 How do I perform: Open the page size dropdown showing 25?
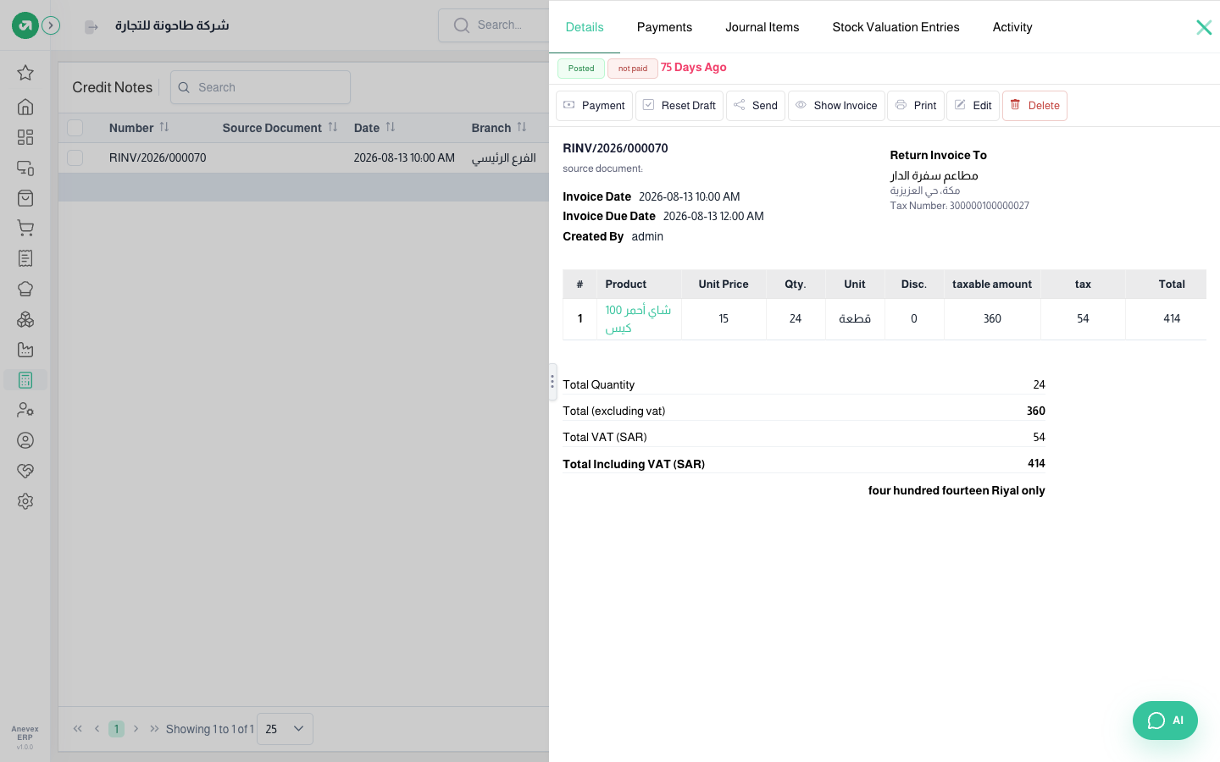pos(285,729)
